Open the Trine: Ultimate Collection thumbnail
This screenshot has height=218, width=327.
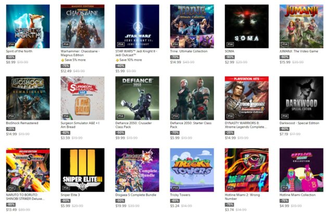192,26
